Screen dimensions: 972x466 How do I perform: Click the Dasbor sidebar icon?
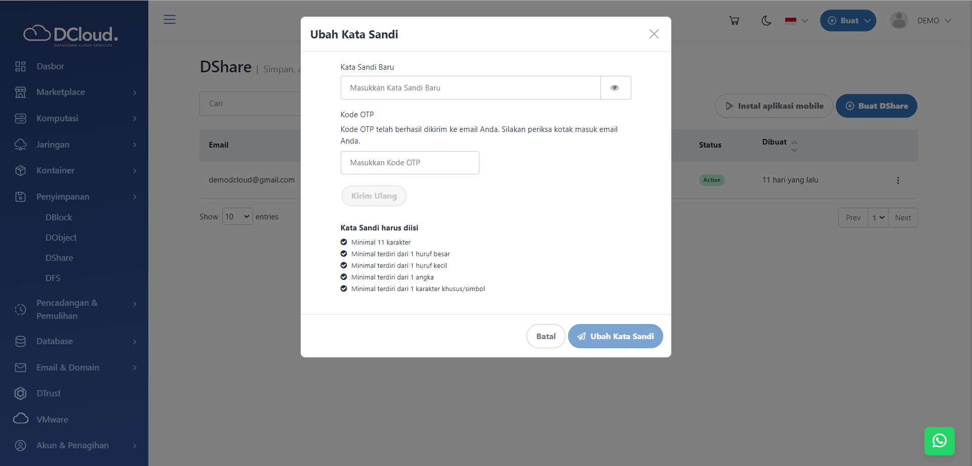(20, 66)
